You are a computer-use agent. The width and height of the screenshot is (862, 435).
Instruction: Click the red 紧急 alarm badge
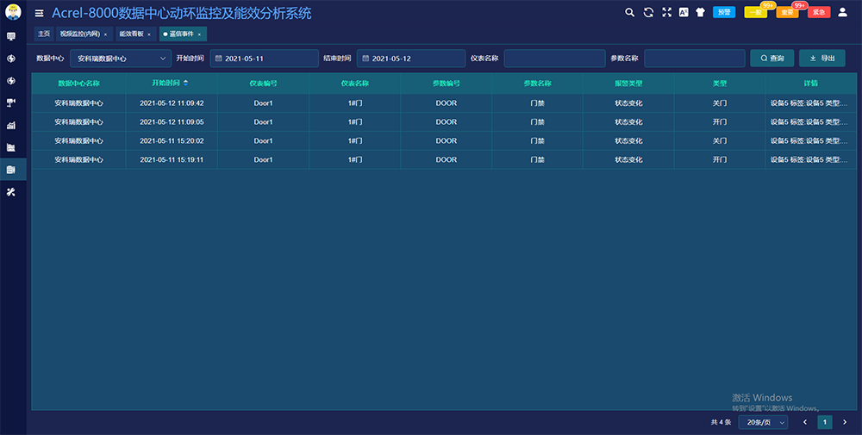pos(818,13)
